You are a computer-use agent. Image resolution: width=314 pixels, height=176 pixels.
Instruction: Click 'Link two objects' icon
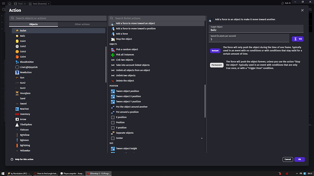[113, 60]
